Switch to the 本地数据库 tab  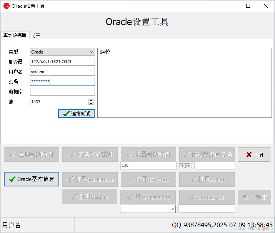pos(15,35)
